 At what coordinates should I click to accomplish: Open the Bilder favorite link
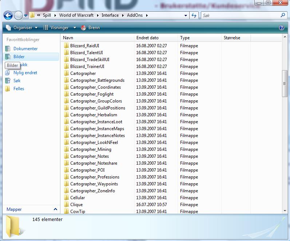(x=19, y=57)
